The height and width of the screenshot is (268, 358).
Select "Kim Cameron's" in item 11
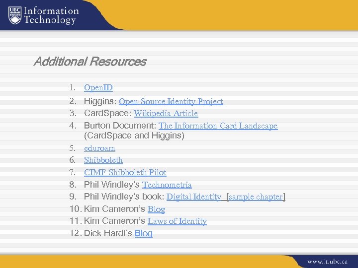115,221
